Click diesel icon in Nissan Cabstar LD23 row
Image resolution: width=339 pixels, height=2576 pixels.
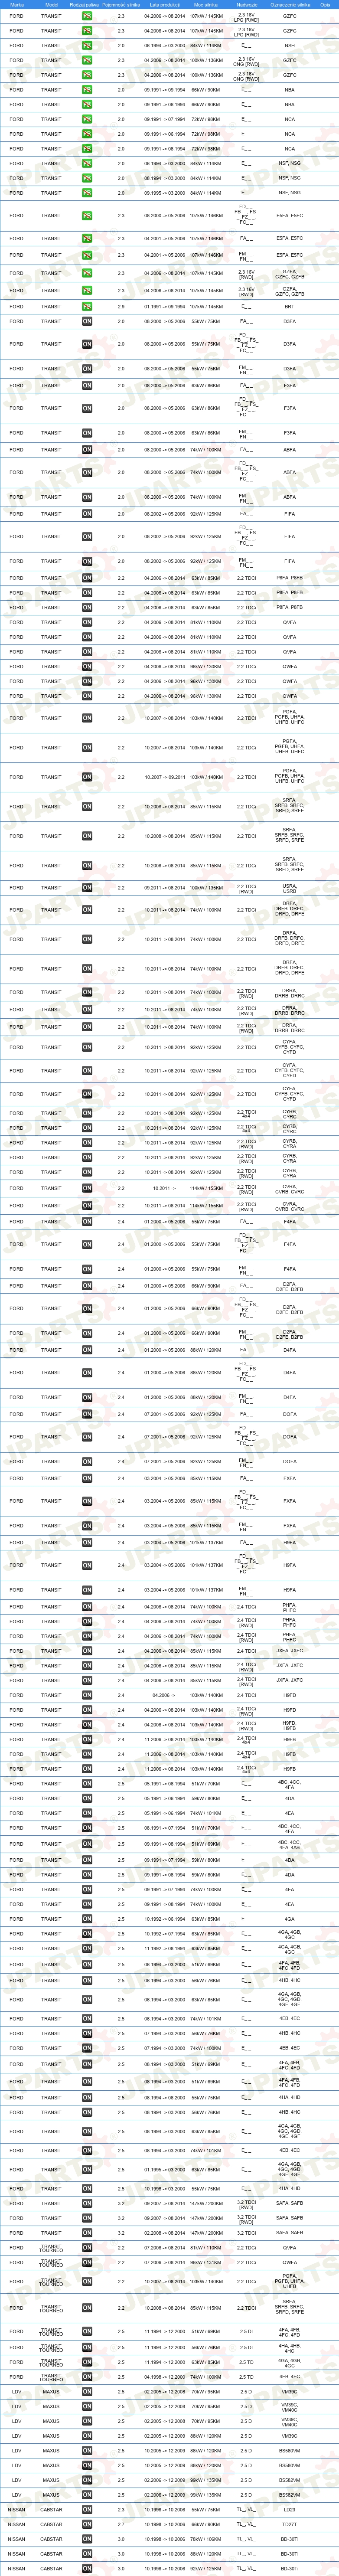coord(87,2509)
